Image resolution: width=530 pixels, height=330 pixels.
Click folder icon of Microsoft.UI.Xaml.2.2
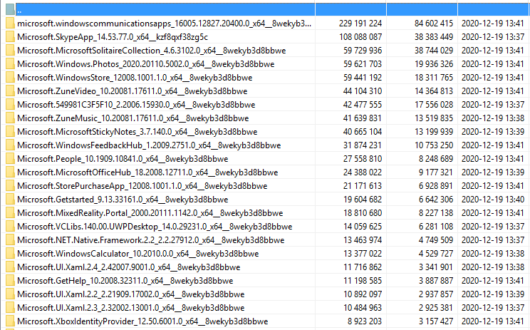pyautogui.click(x=10, y=294)
